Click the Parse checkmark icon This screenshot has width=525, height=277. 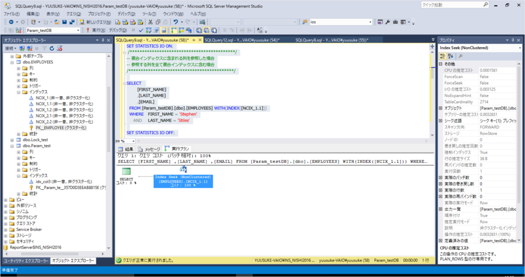coord(141,30)
